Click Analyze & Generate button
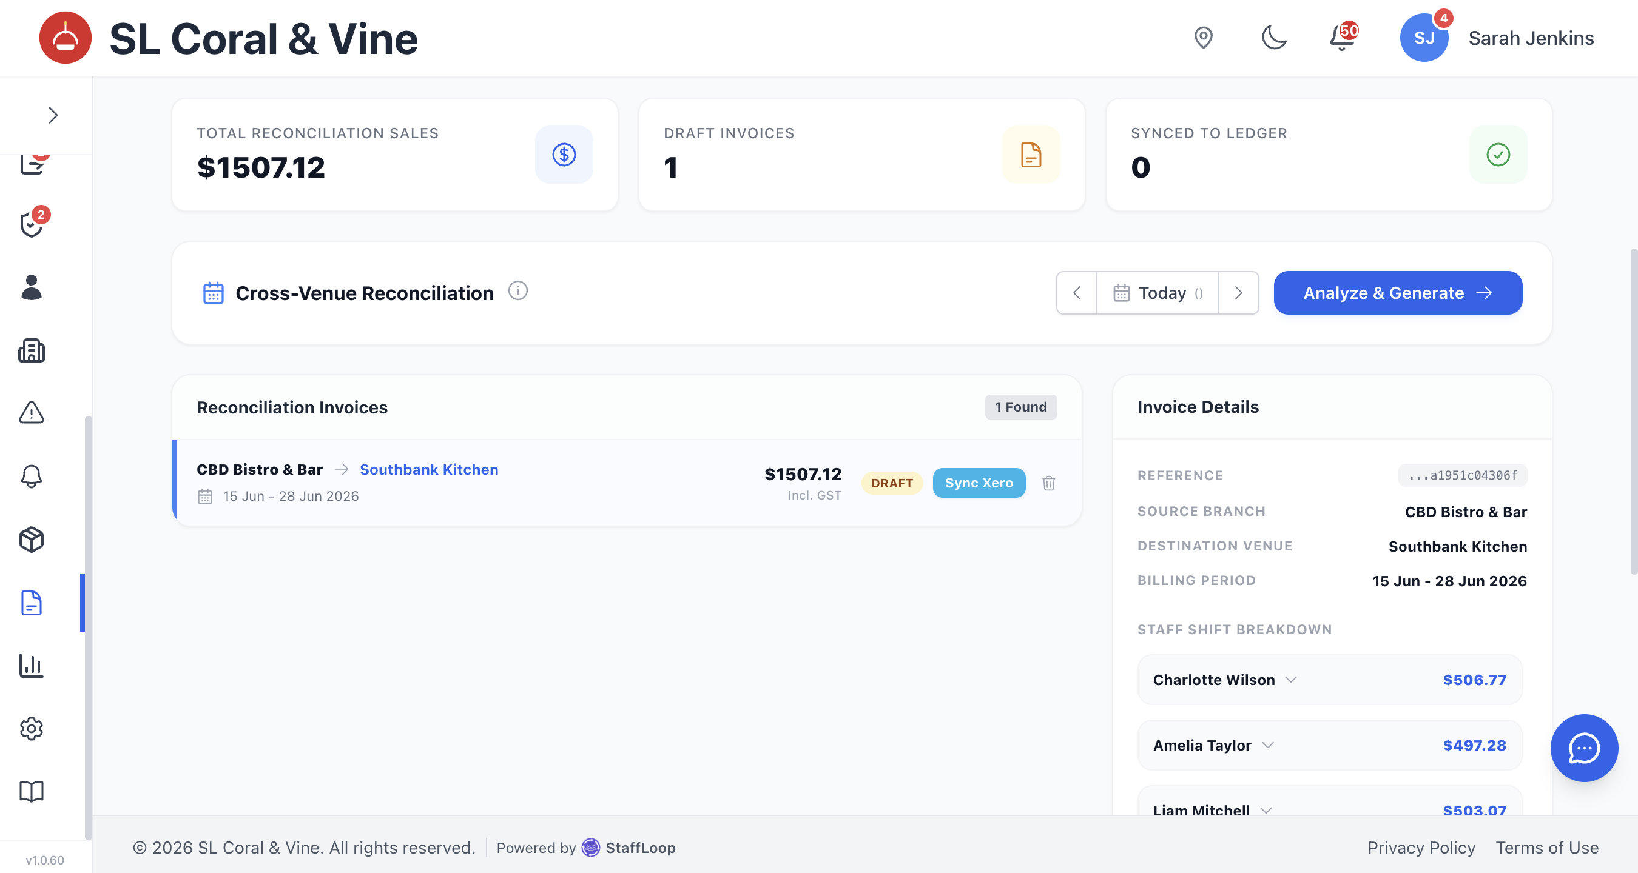Viewport: 1638px width, 873px height. (x=1397, y=293)
